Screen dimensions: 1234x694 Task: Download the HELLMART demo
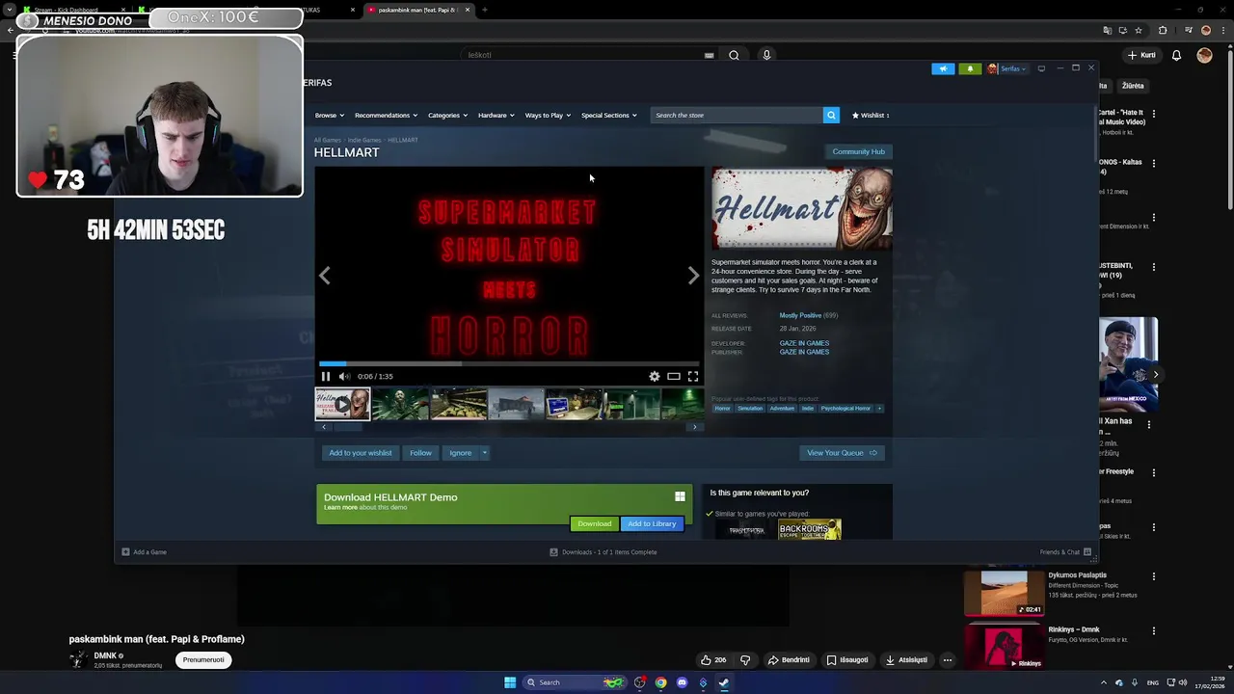point(594,523)
